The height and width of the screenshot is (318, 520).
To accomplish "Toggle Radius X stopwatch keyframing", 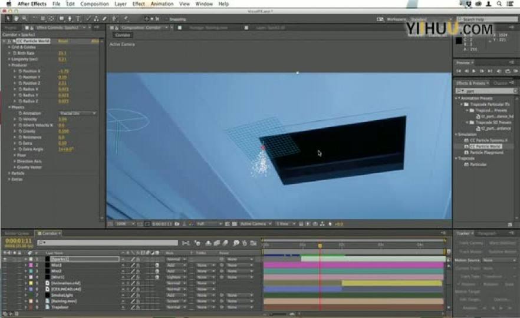I will (20, 89).
